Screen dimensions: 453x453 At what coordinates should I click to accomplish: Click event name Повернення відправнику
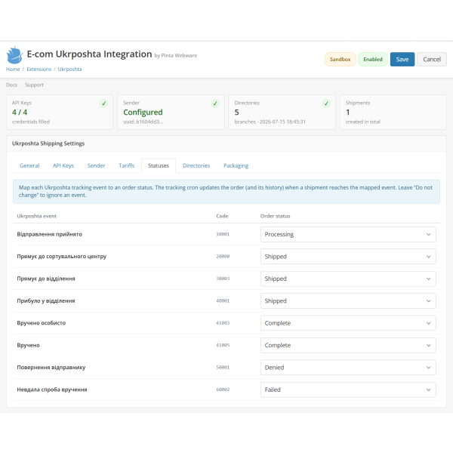tap(51, 368)
